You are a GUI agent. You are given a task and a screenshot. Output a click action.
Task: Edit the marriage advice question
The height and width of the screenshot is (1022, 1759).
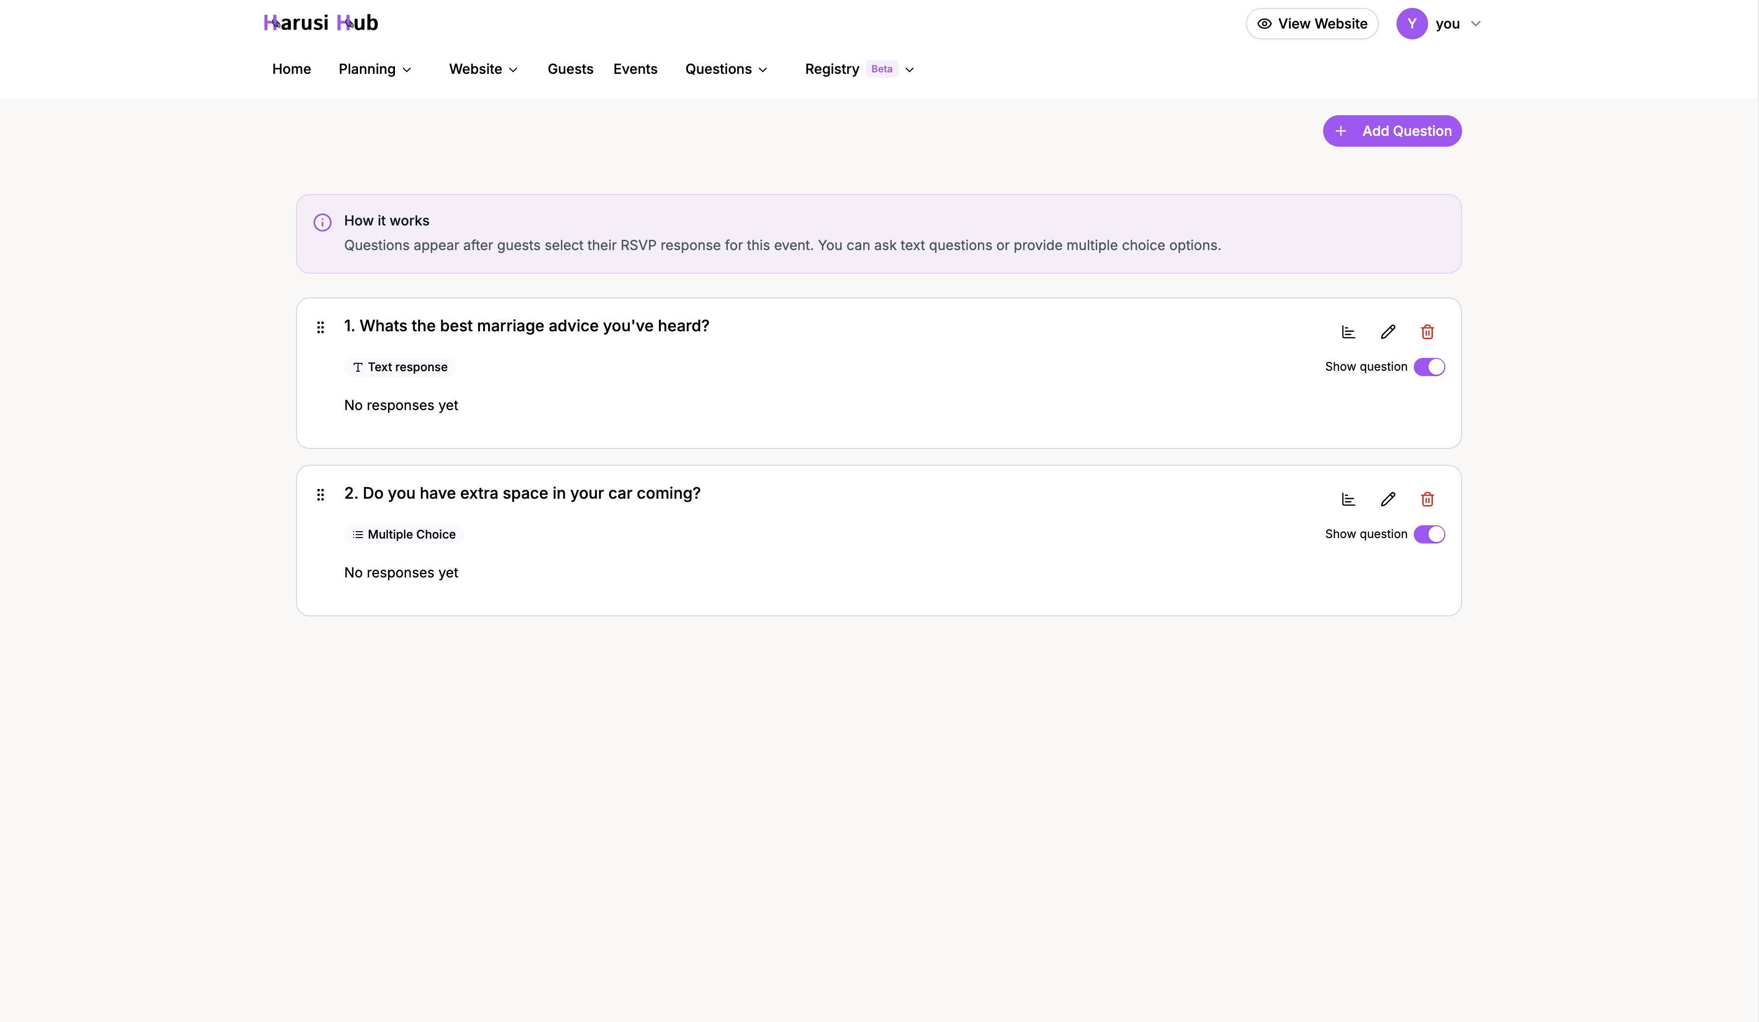1388,331
